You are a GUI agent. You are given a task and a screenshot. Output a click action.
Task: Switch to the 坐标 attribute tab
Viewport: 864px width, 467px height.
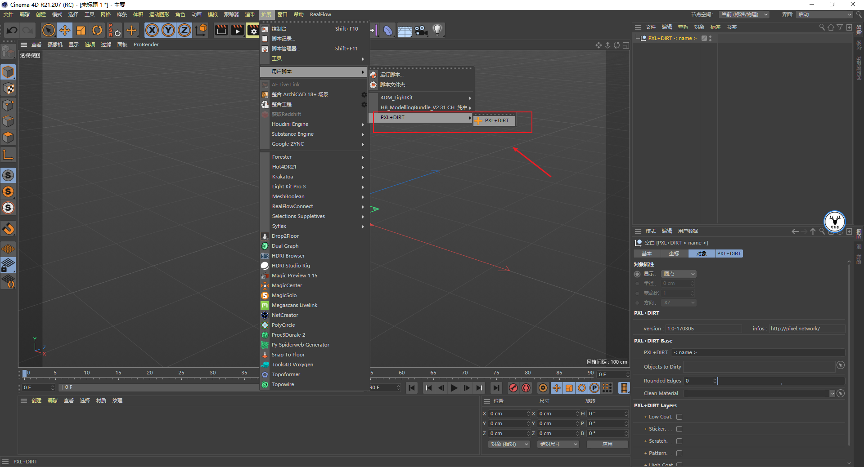point(674,254)
